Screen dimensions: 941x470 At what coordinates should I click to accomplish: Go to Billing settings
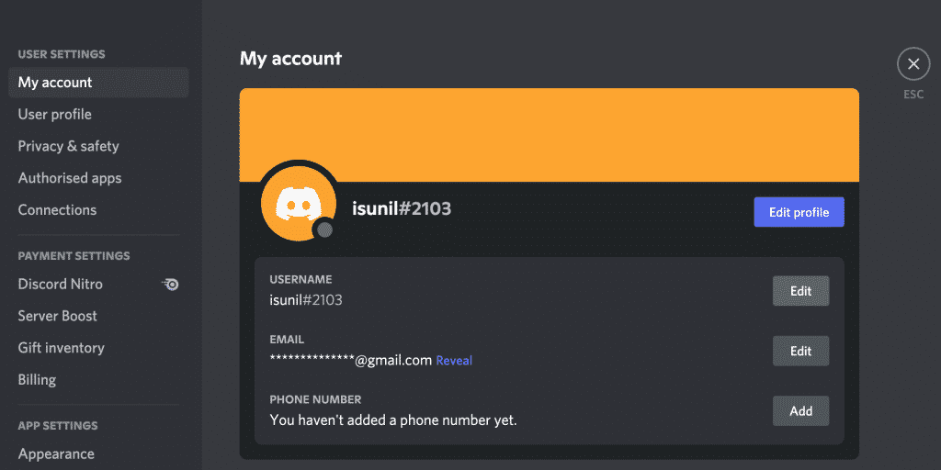tap(38, 380)
